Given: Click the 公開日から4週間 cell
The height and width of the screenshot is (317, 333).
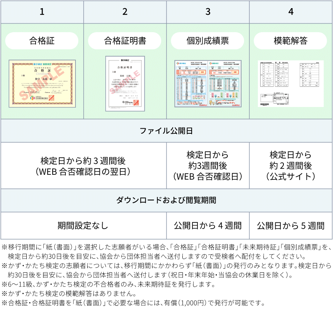Looking at the screenshot, I should click(x=208, y=226).
